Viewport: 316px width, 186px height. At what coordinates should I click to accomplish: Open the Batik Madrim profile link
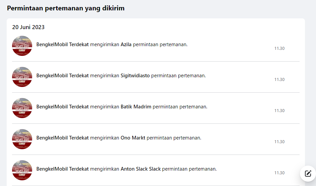[136, 107]
